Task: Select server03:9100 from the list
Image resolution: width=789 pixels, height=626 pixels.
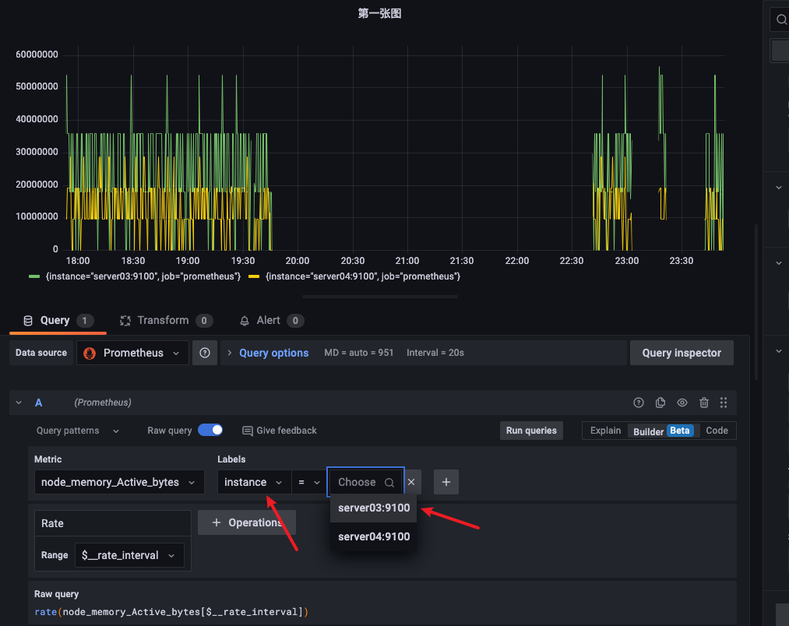Action: tap(373, 508)
